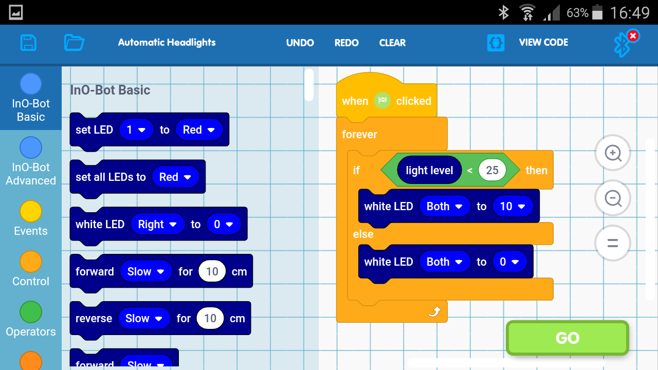The width and height of the screenshot is (658, 370).
Task: Click the curly braces view code icon
Action: [x=496, y=43]
